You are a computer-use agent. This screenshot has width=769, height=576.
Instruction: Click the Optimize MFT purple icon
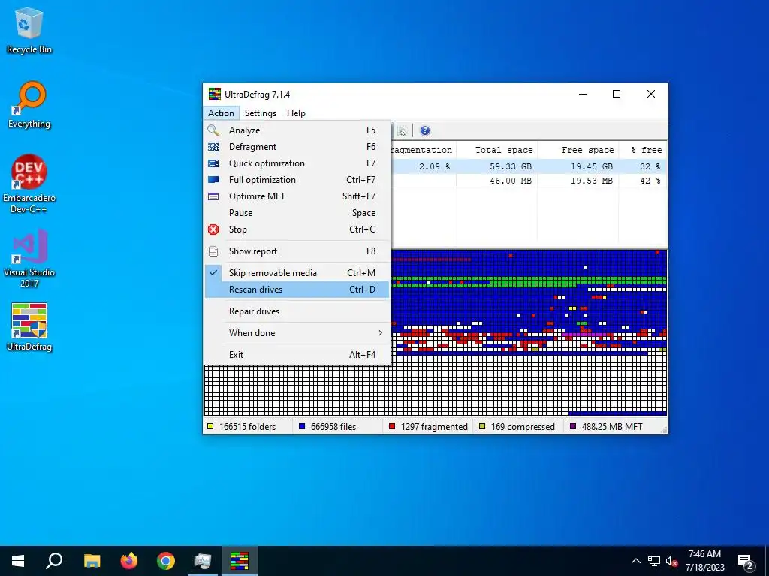tap(213, 196)
